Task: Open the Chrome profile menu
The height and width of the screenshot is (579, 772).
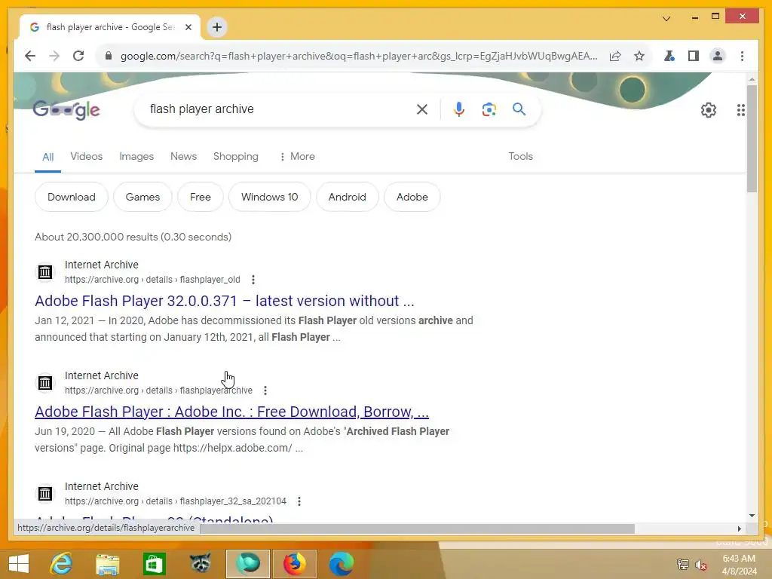Action: click(x=718, y=56)
